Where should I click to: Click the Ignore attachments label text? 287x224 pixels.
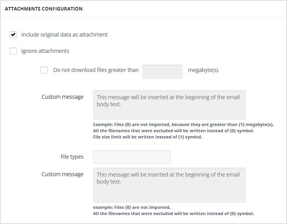pyautogui.click(x=45, y=51)
